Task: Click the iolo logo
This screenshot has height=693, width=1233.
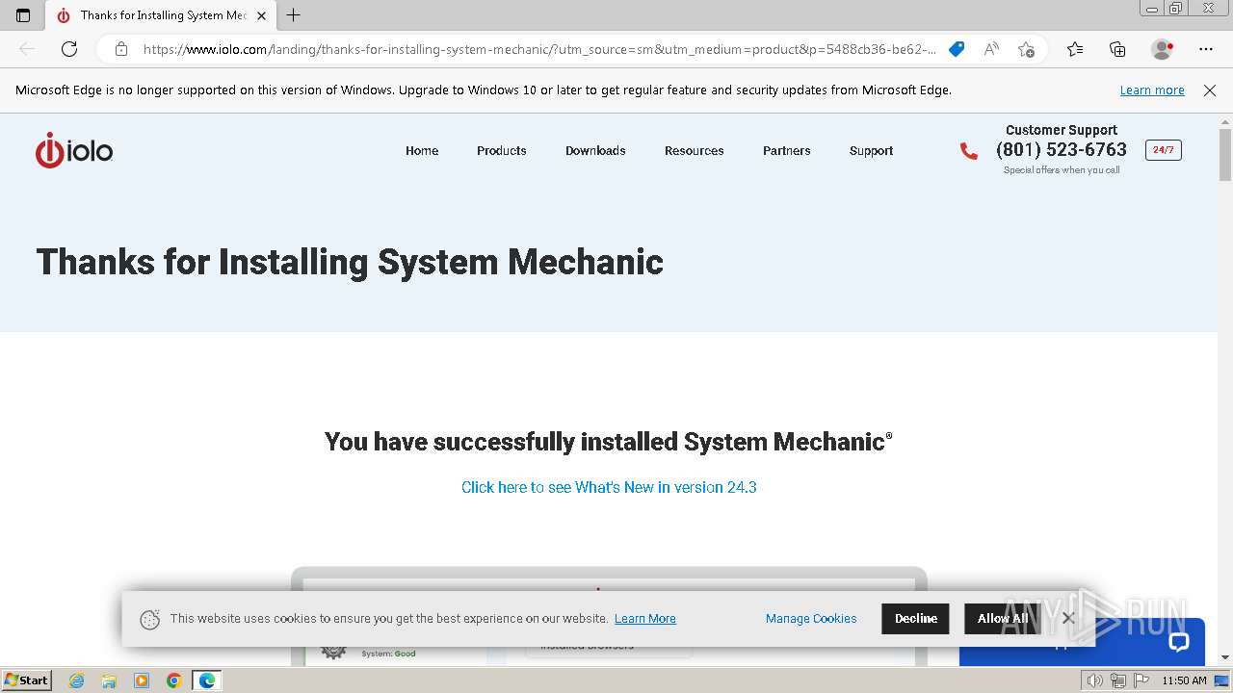Action: pos(74,151)
